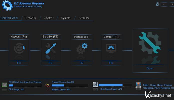This screenshot has height=100, width=174.
Task: Click the Memory Usage progress bar
Action: [70, 85]
